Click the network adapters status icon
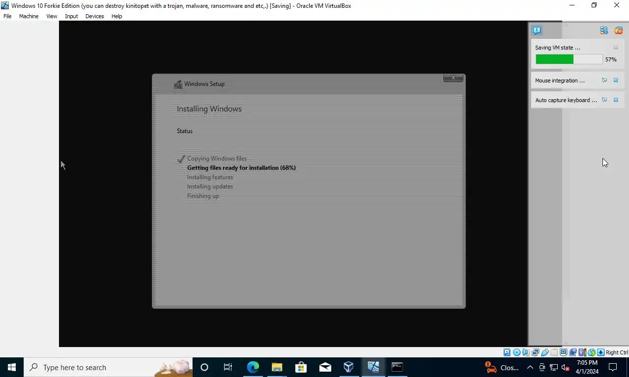 (535, 352)
